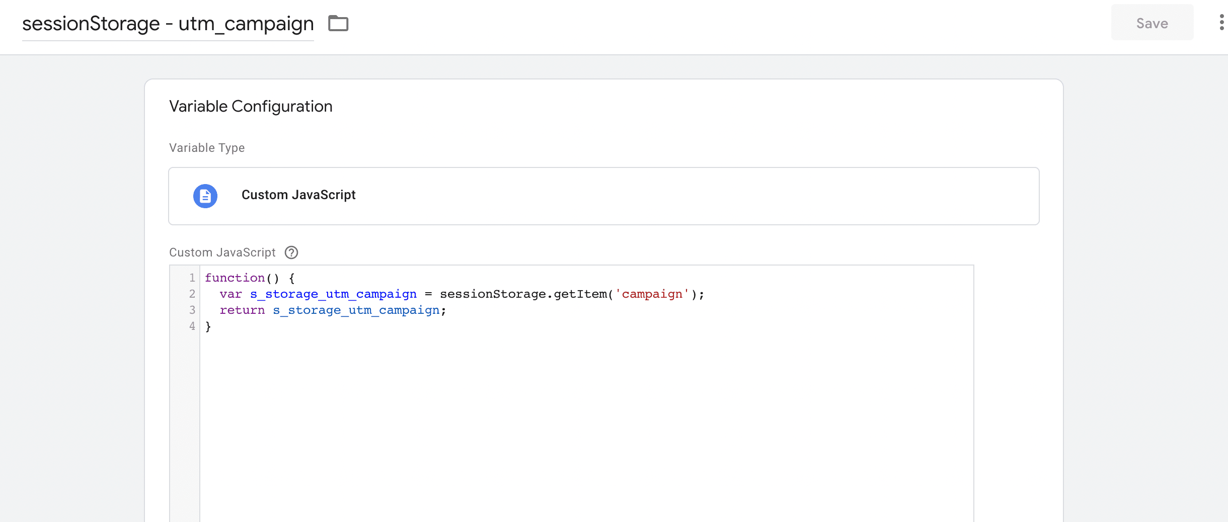The image size is (1228, 522).
Task: Edit the variable name sessionStorage - utm_campaign
Action: [x=168, y=23]
